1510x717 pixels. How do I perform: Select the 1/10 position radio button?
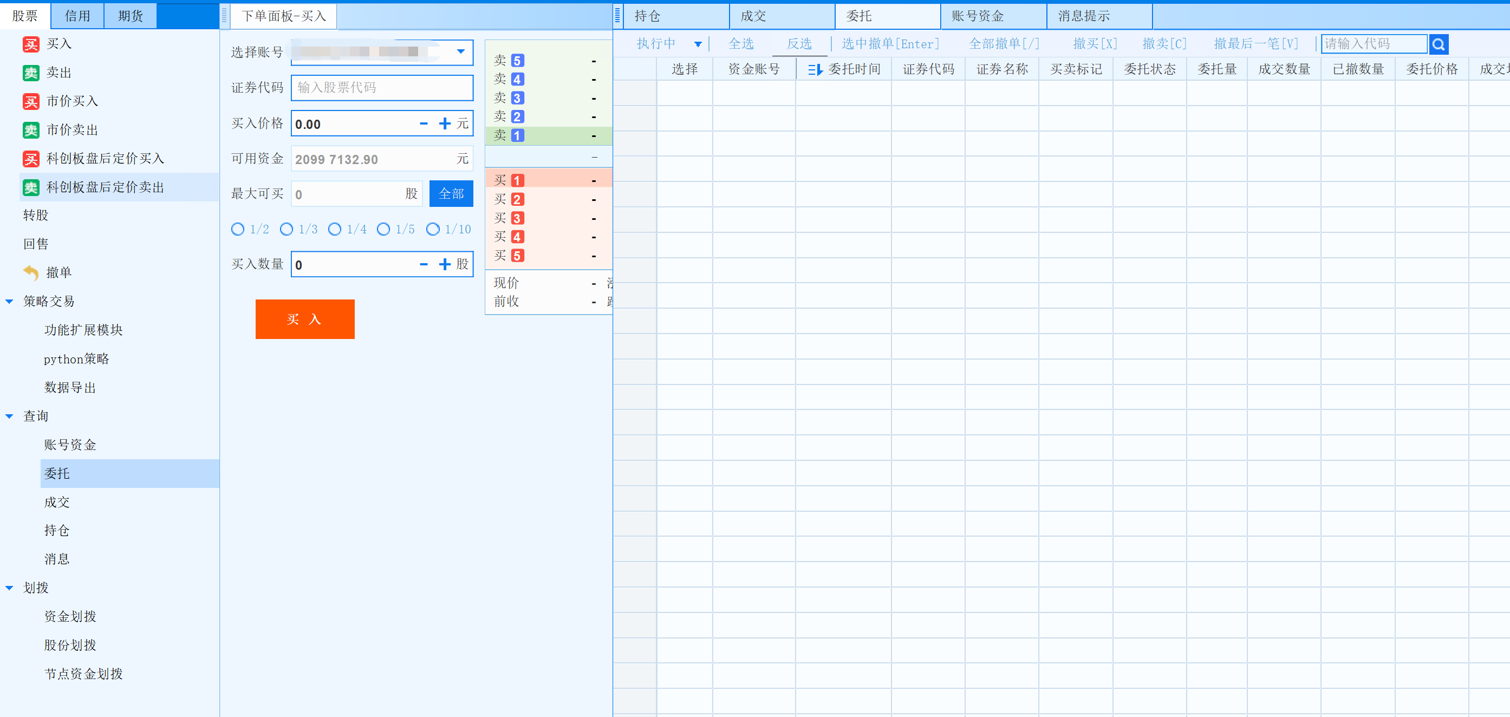pyautogui.click(x=433, y=229)
